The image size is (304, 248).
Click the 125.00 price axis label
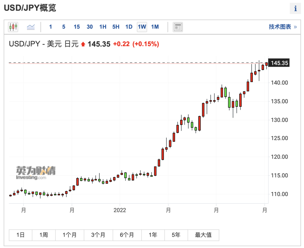coord(280,138)
